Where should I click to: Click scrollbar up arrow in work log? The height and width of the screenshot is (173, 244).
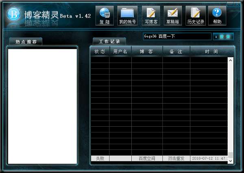(x=231, y=60)
